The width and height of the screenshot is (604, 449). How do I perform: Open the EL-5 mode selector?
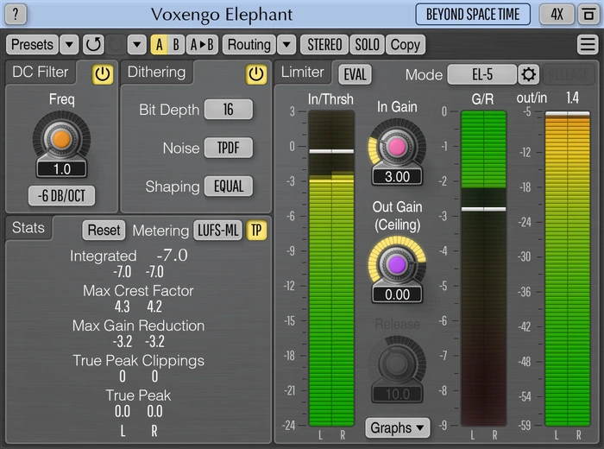click(481, 74)
